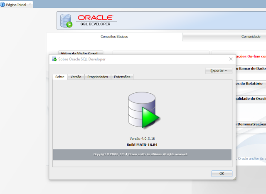
Task: Click the help icon on Página Inicial tab
Action: point(2,5)
